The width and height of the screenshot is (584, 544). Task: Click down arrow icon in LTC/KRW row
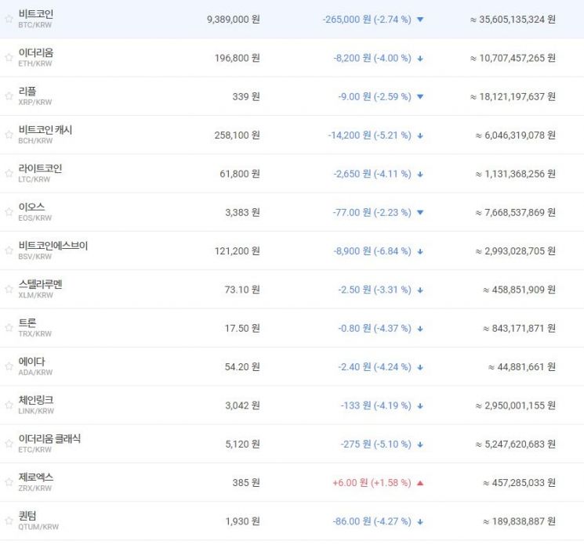tap(420, 175)
